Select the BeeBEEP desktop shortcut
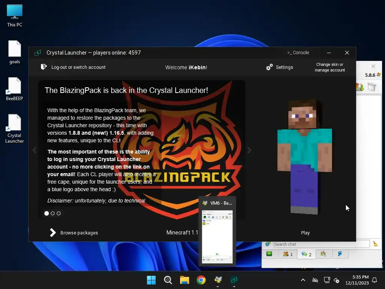The image size is (385, 289). tap(15, 89)
